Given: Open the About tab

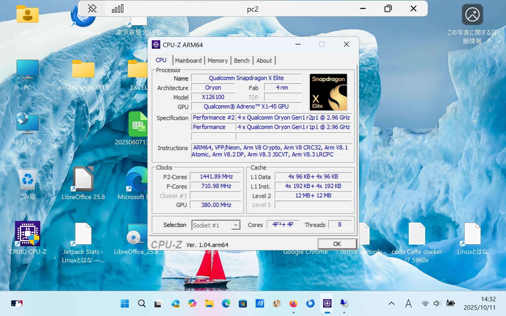Looking at the screenshot, I should point(264,61).
